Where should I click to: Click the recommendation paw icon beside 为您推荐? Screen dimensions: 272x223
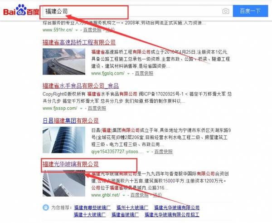pos(46,208)
